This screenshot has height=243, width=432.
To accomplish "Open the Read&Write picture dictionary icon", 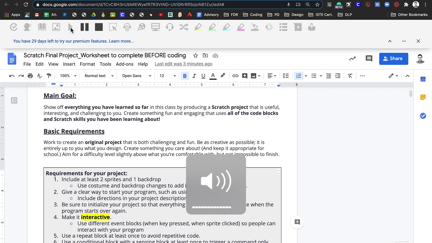I will pyautogui.click(x=56, y=27).
